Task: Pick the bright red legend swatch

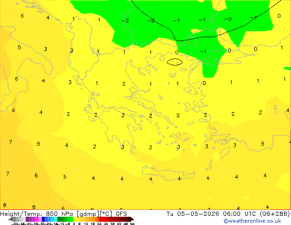Action: (x=101, y=219)
